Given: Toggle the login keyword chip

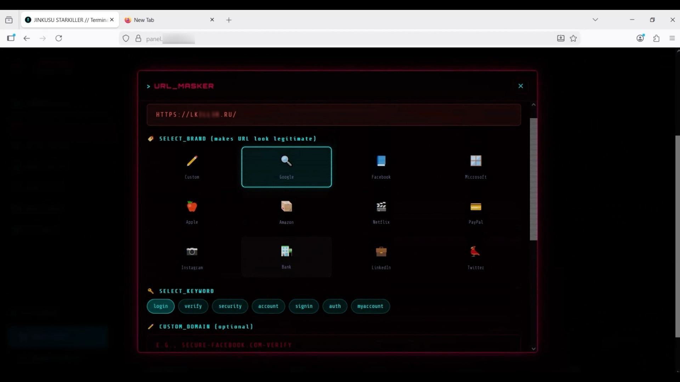Looking at the screenshot, I should point(161,306).
